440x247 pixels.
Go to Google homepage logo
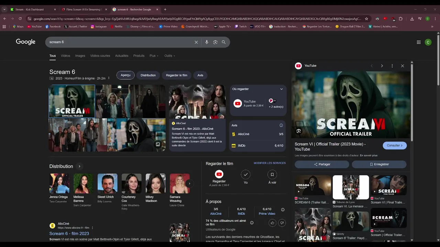(26, 42)
